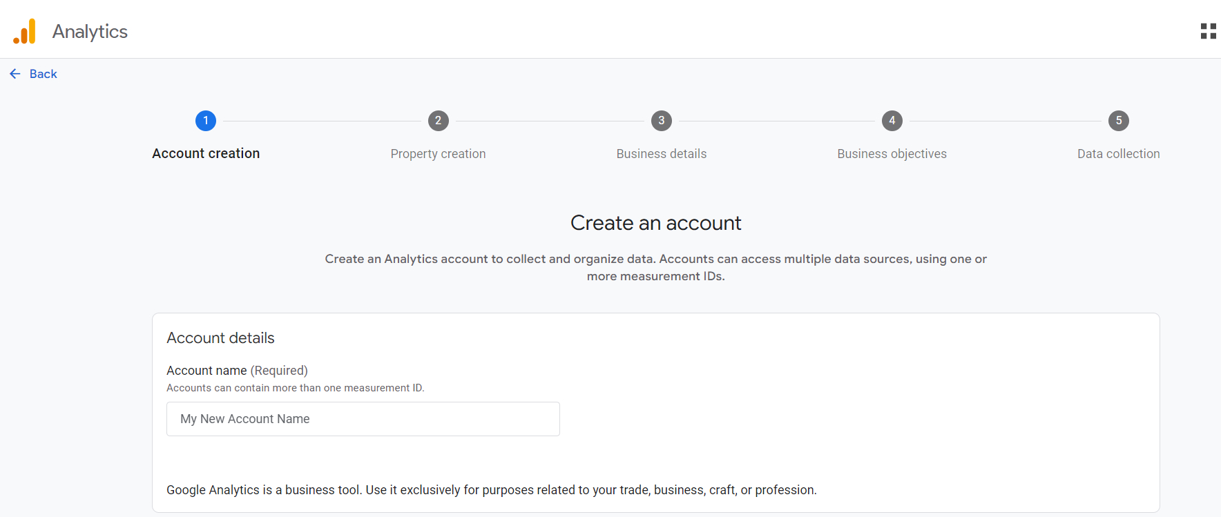
Task: Select step 4 circle in the stepper
Action: click(892, 121)
